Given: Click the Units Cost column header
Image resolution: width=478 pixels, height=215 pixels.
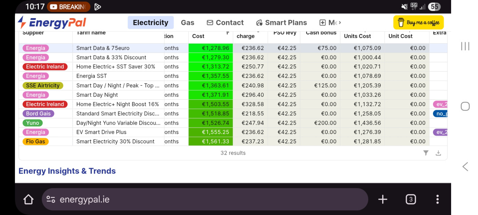Looking at the screenshot, I should [357, 36].
